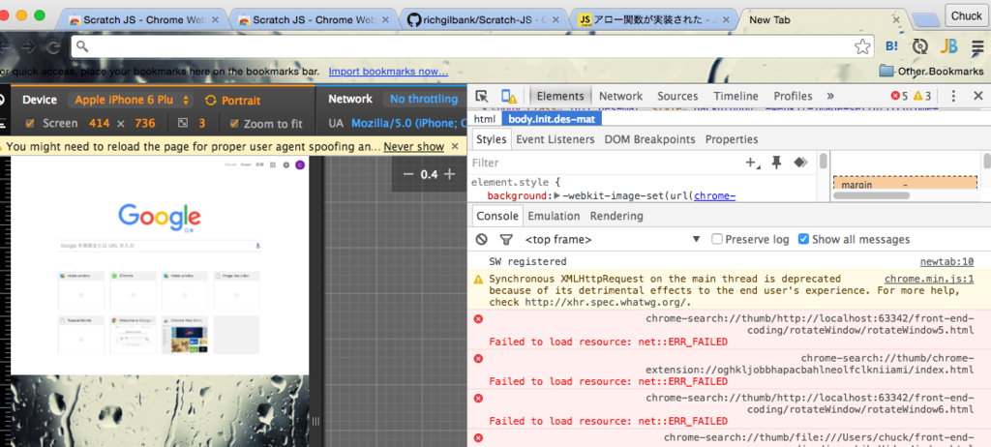Enable Preserve log checkbox
991x447 pixels.
click(x=717, y=239)
